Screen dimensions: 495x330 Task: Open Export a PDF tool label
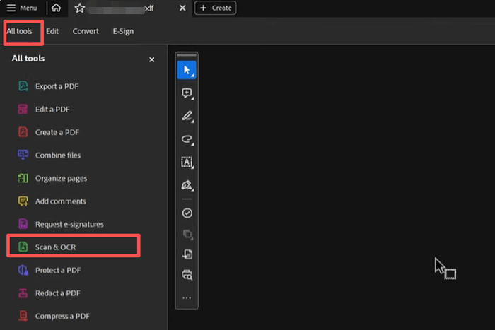[57, 86]
